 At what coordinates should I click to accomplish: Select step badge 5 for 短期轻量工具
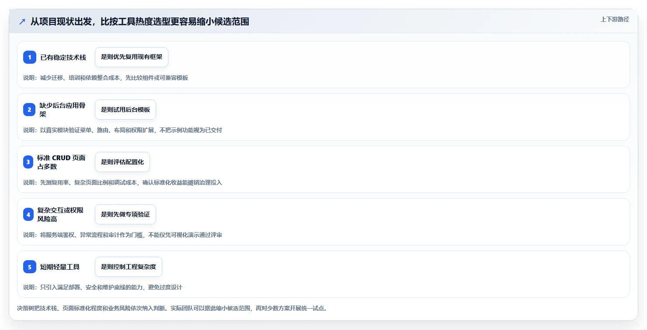(30, 267)
